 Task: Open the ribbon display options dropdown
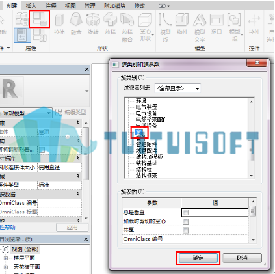point(164,6)
